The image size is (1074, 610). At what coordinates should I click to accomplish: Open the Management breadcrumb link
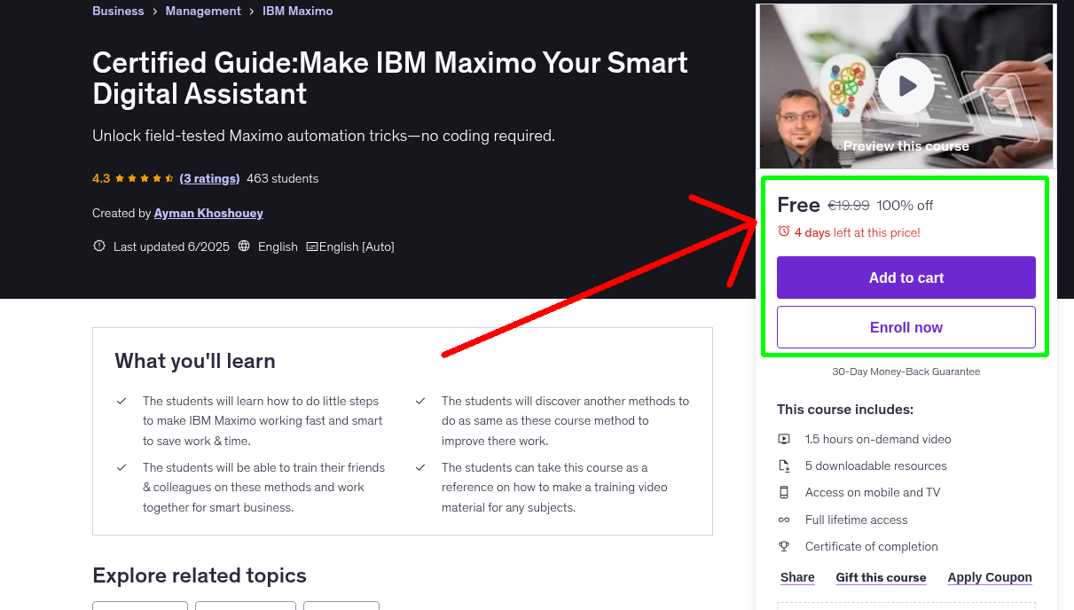click(x=203, y=11)
